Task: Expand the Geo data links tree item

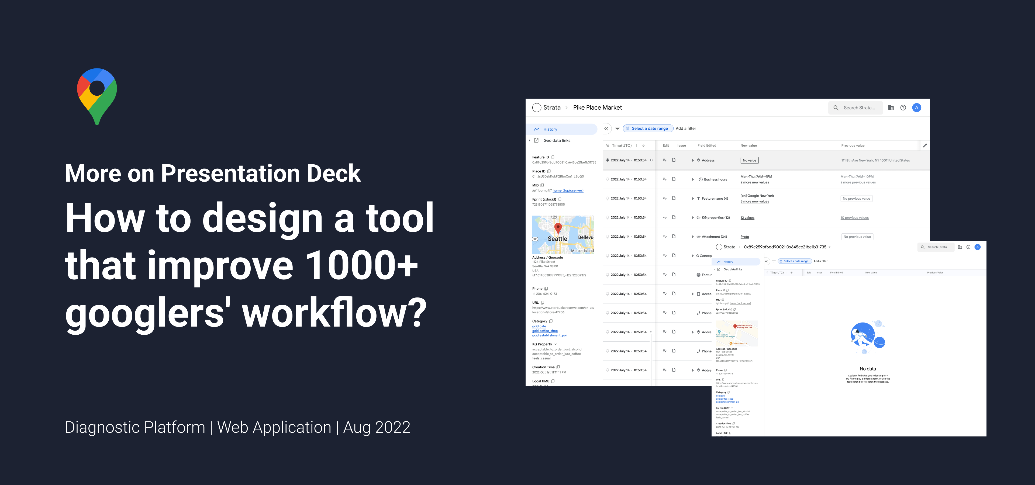Action: coord(530,141)
